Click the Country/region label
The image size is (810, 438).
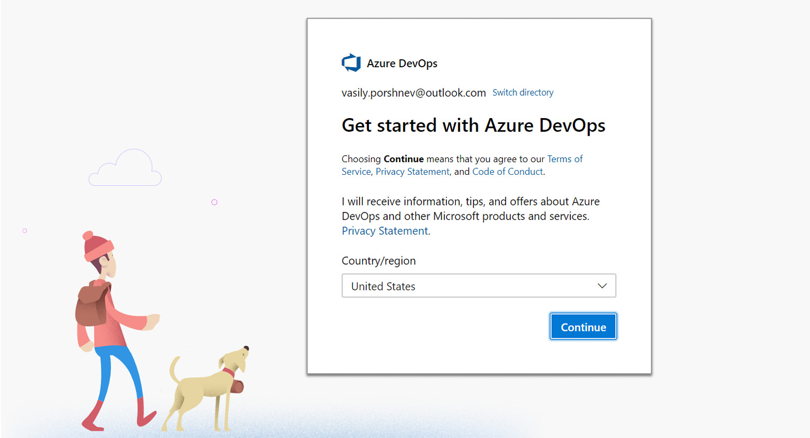pos(378,260)
